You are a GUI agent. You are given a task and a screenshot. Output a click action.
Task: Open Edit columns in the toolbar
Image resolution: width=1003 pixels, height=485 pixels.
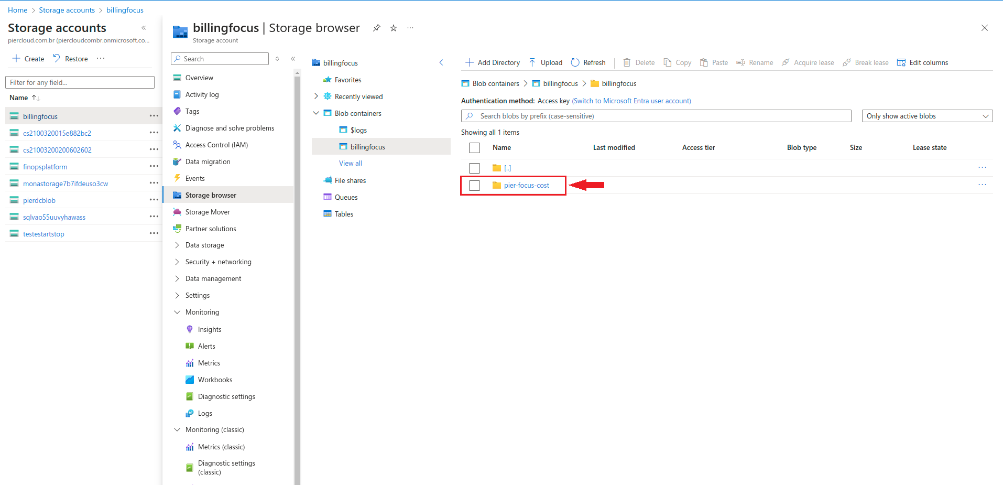point(922,62)
